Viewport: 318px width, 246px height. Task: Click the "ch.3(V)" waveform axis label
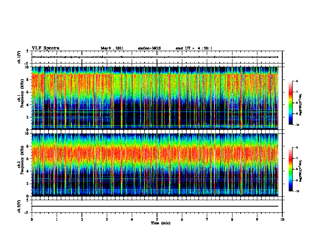coord(19,206)
